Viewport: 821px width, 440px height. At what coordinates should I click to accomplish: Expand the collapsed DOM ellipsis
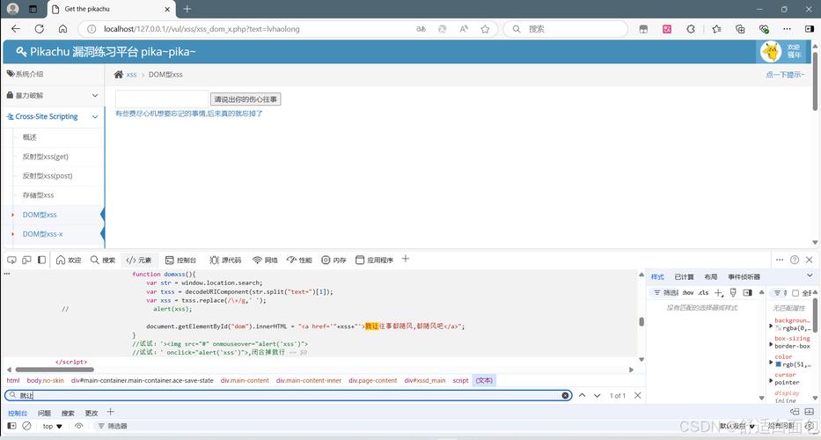(7, 274)
